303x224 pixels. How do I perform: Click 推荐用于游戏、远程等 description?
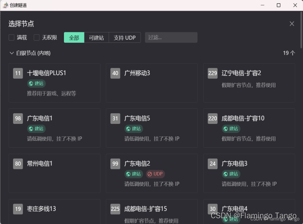[x=52, y=94]
